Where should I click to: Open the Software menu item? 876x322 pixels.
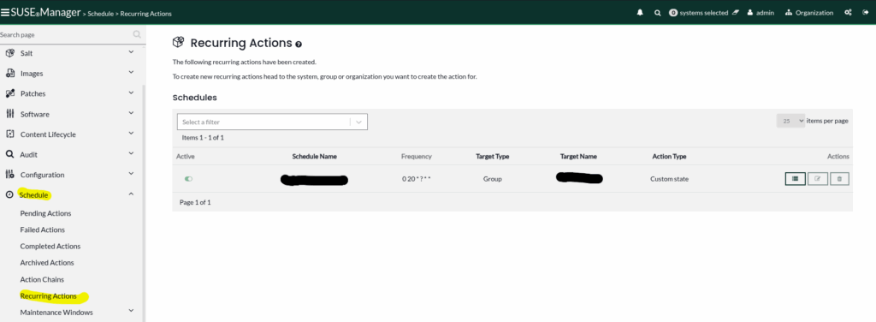point(34,114)
